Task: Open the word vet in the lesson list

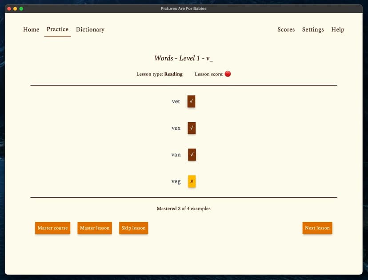Action: point(176,101)
